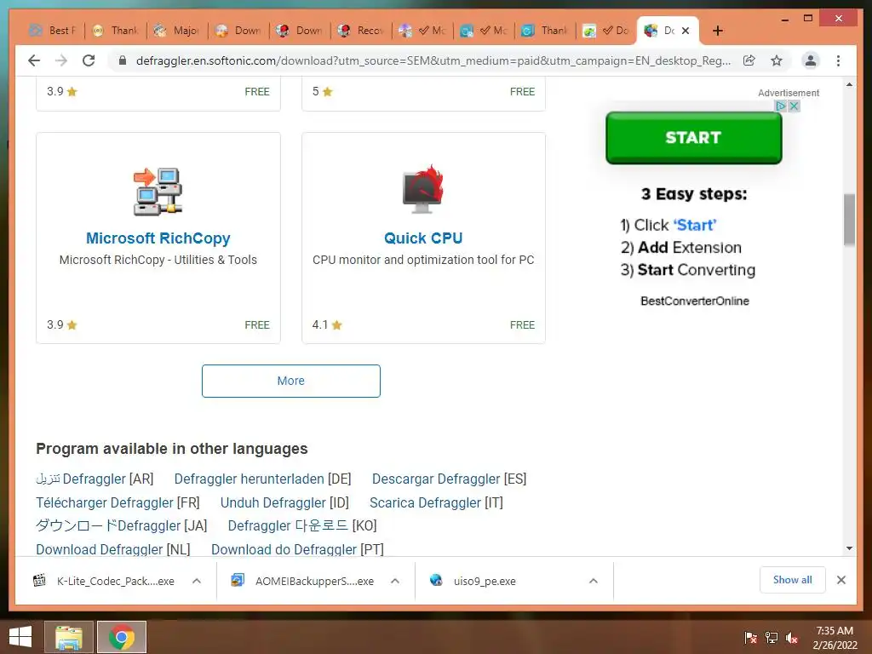This screenshot has width=872, height=654.
Task: Expand K-Lite Codec Pack download options
Action: tap(197, 581)
